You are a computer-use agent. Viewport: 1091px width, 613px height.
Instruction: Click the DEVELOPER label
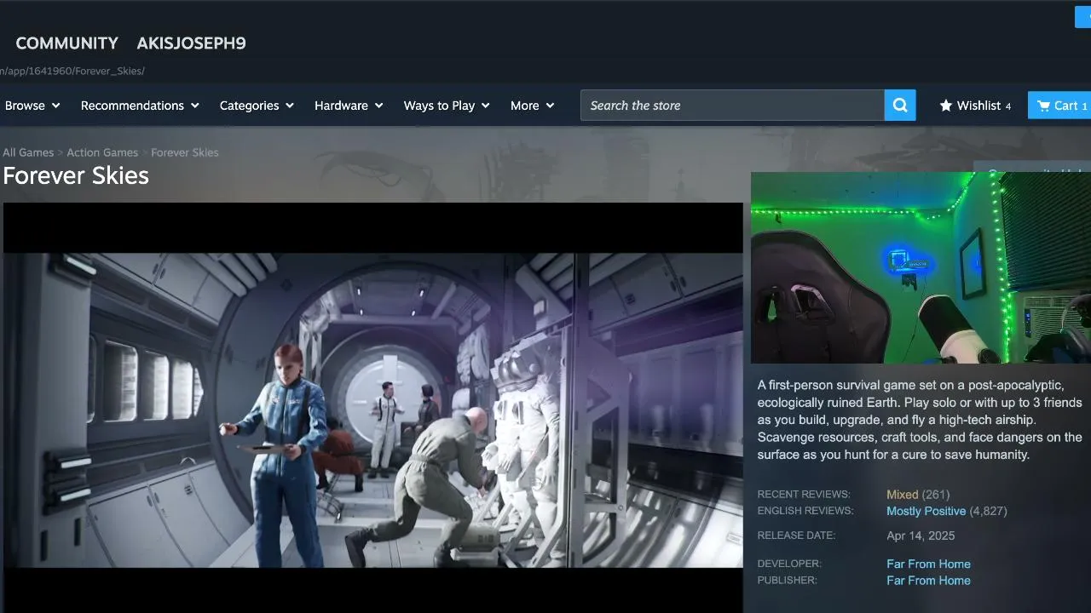(789, 564)
